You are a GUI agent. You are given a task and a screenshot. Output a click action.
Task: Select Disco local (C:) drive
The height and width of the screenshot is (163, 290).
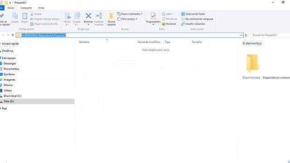pos(12,96)
